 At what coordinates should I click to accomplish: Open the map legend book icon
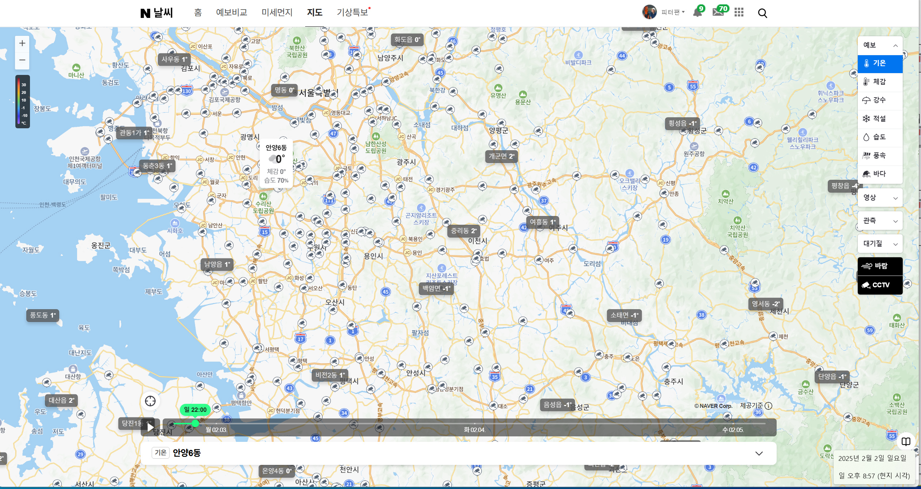[x=906, y=441]
